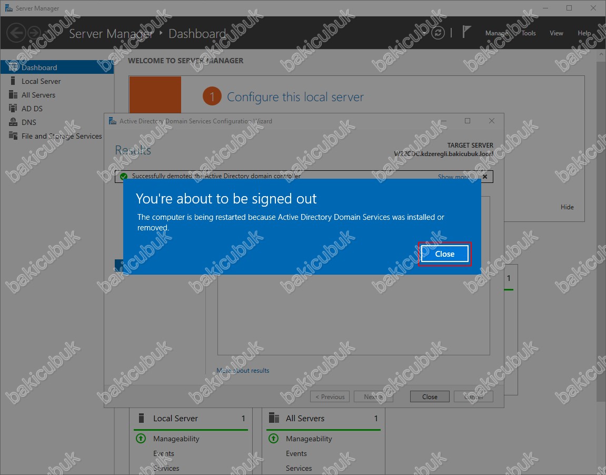Maximize the Server Manager window
This screenshot has width=606, height=475.
[569, 8]
